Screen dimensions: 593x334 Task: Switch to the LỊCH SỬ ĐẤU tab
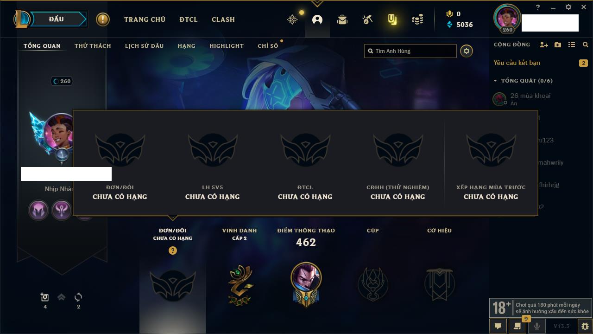[x=144, y=46]
